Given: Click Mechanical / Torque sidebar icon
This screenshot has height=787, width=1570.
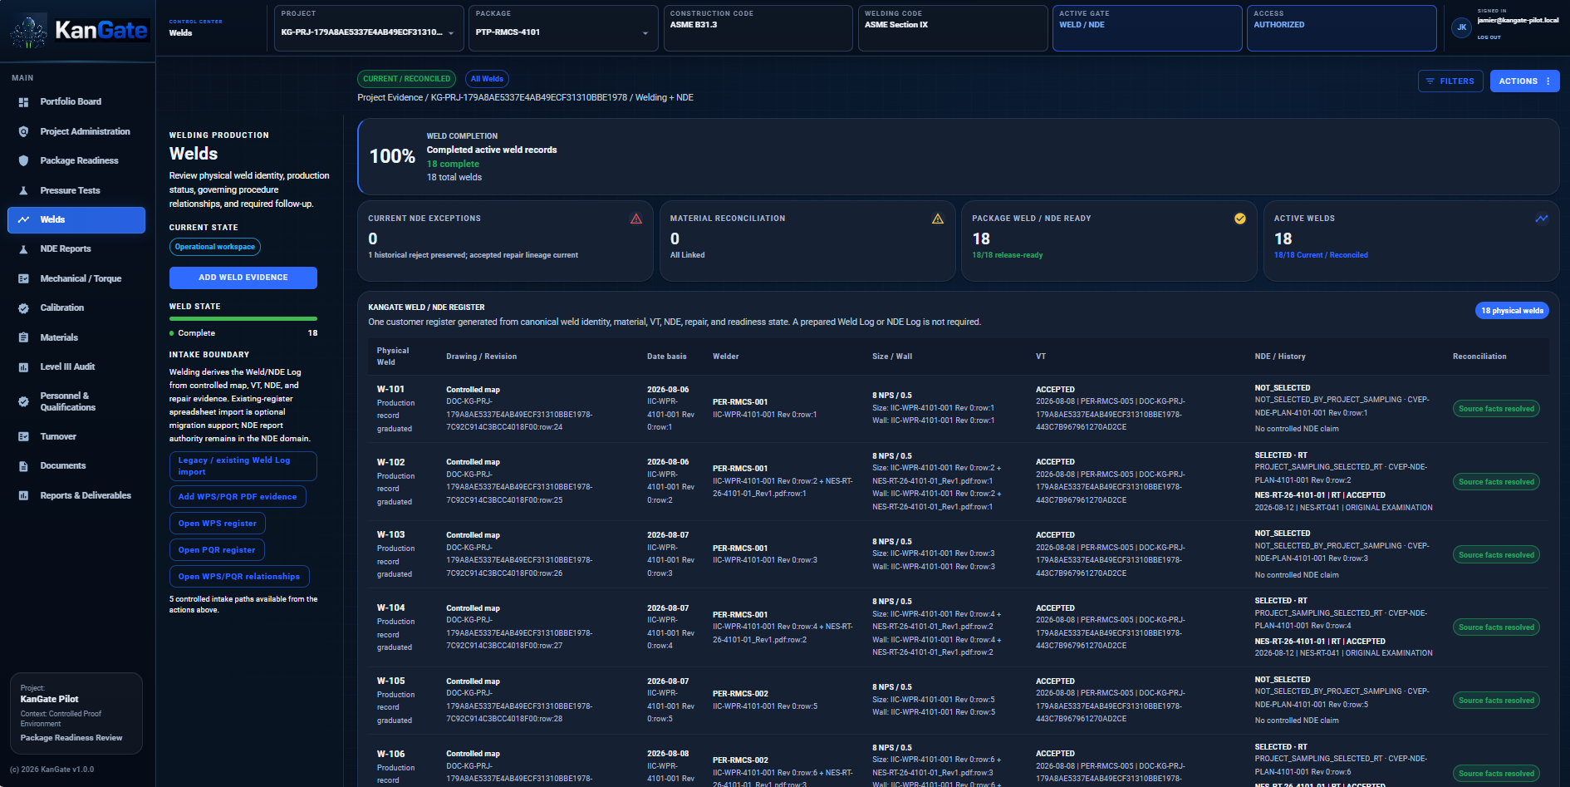Looking at the screenshot, I should click(x=23, y=278).
